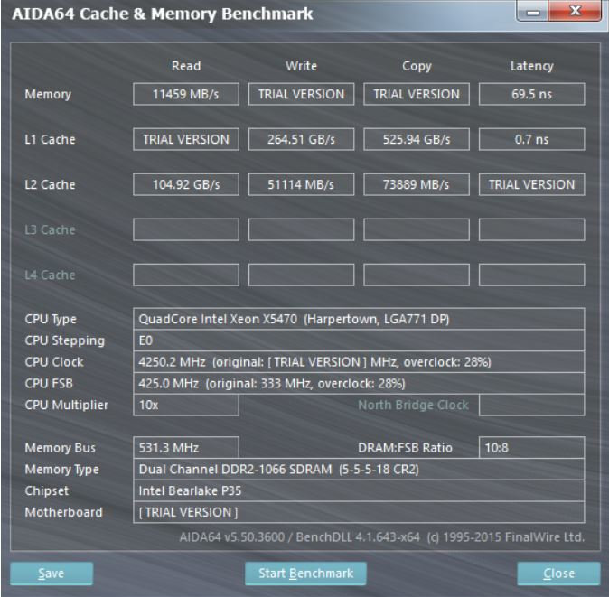Close window via red X icon
Screen dimensions: 609x597
[575, 11]
